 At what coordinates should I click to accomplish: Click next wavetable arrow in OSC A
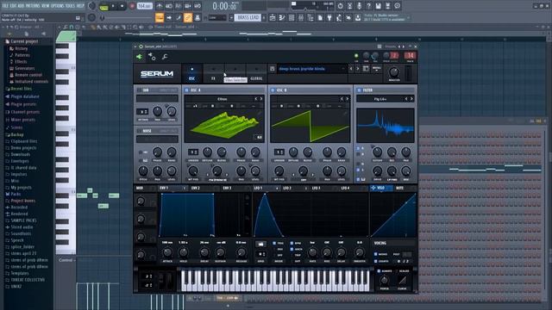(261, 99)
